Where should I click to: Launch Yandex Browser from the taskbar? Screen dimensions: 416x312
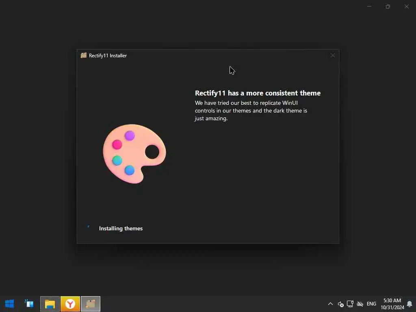coord(70,304)
